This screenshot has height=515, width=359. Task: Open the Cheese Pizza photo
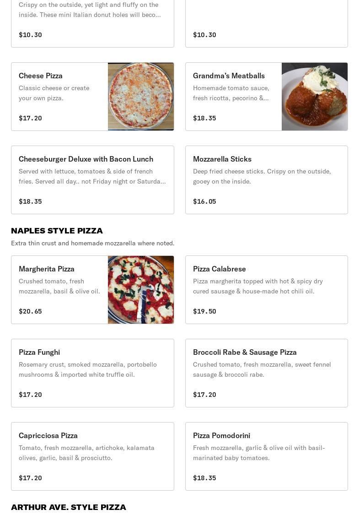pyautogui.click(x=141, y=97)
